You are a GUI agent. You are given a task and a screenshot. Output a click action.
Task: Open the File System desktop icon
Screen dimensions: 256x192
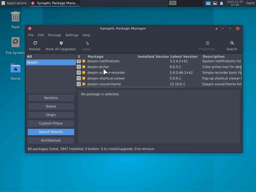[x=15, y=42]
